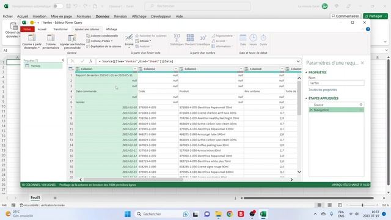Open Column1 filter dropdown
The width and height of the screenshot is (391, 220).
pyautogui.click(x=135, y=69)
